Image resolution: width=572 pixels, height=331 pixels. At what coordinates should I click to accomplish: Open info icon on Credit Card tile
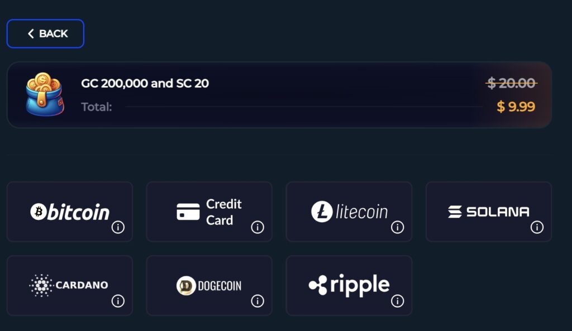pyautogui.click(x=258, y=227)
